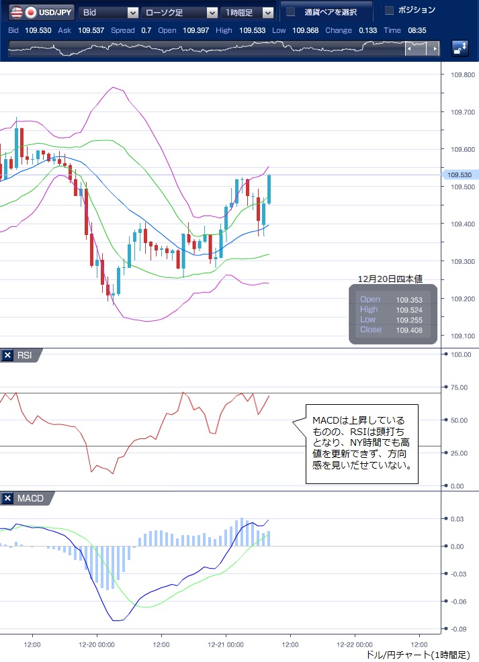Viewport: 479px width, 662px height.
Task: Click the US flag currency icon
Action: (x=16, y=12)
